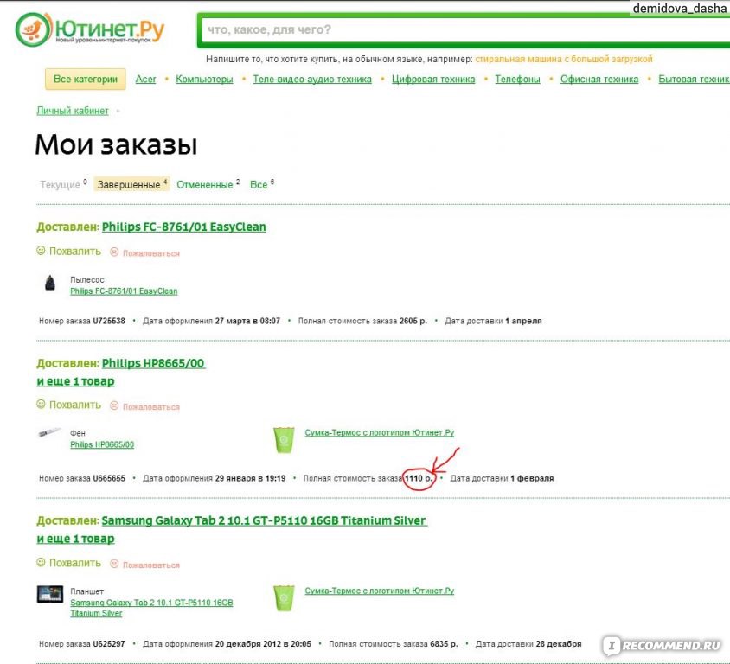Select order number U725538
This screenshot has width=730, height=664.
coord(109,321)
